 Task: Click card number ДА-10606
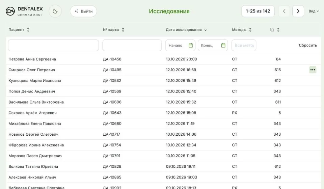(112, 102)
